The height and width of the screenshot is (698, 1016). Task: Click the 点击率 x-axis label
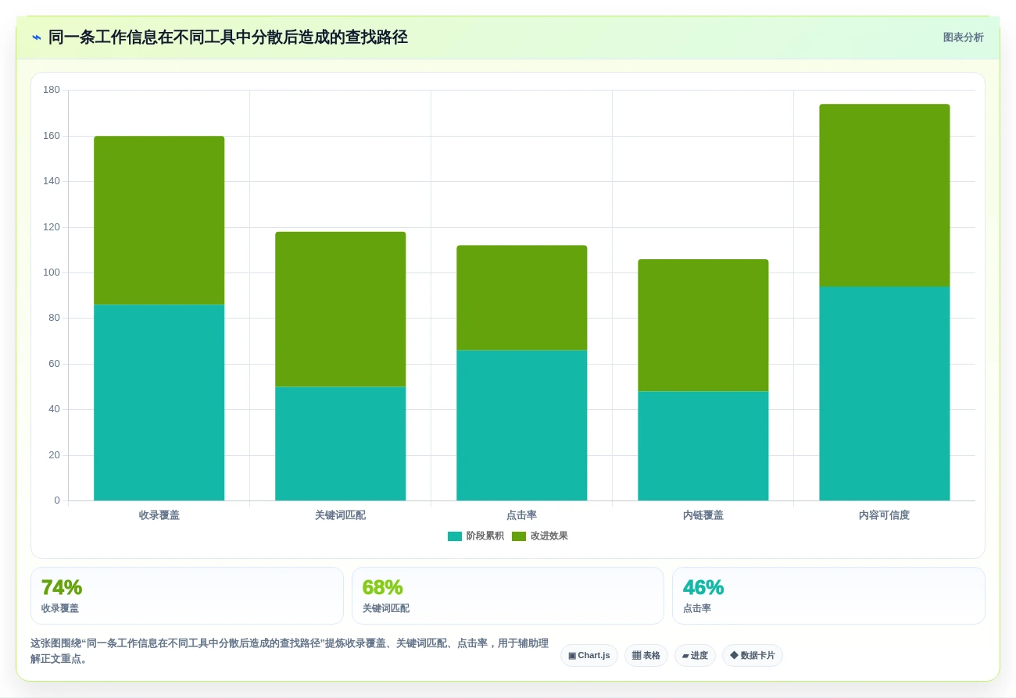[x=521, y=515]
